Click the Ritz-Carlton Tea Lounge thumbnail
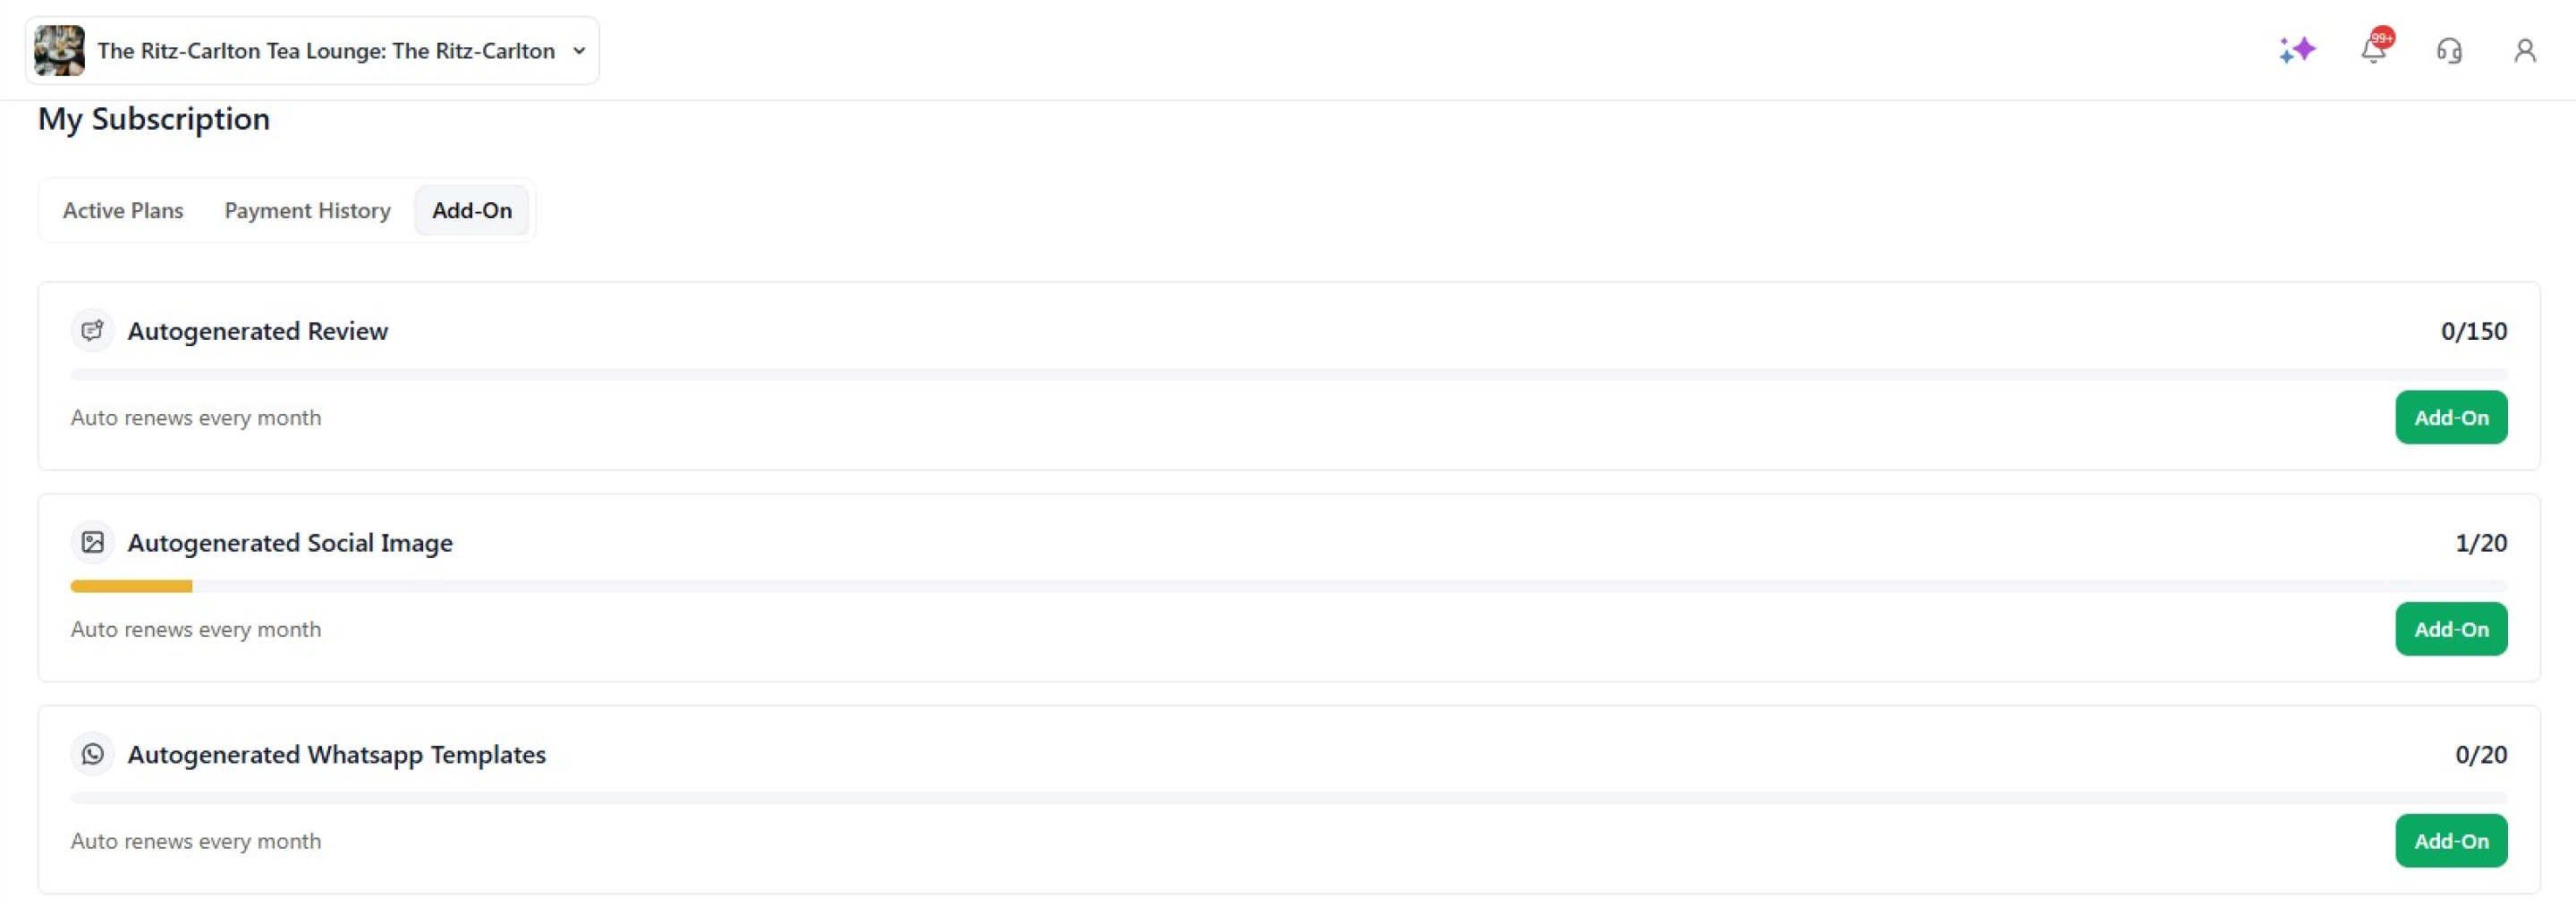 [x=59, y=50]
